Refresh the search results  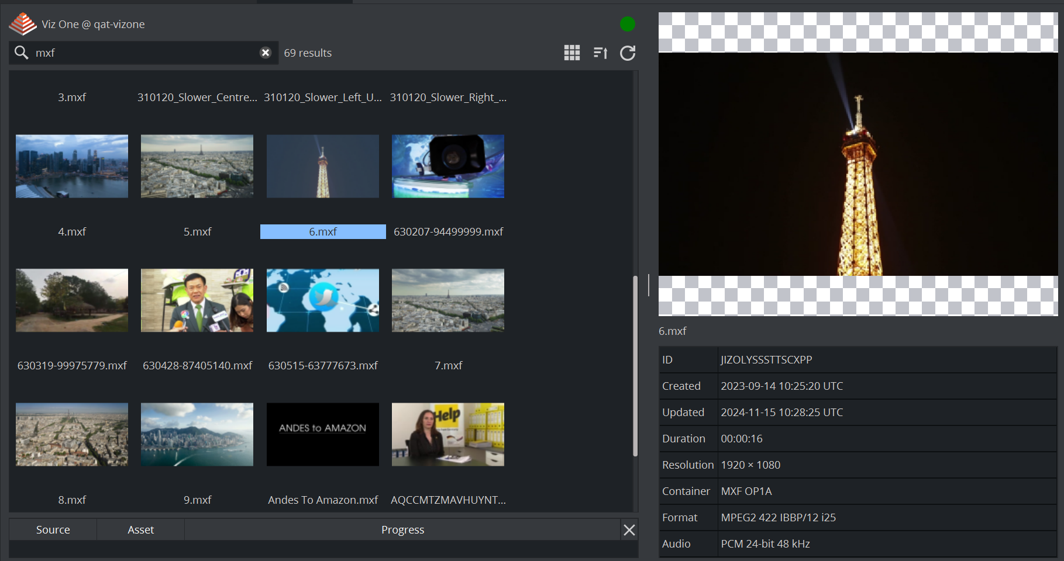pyautogui.click(x=628, y=53)
